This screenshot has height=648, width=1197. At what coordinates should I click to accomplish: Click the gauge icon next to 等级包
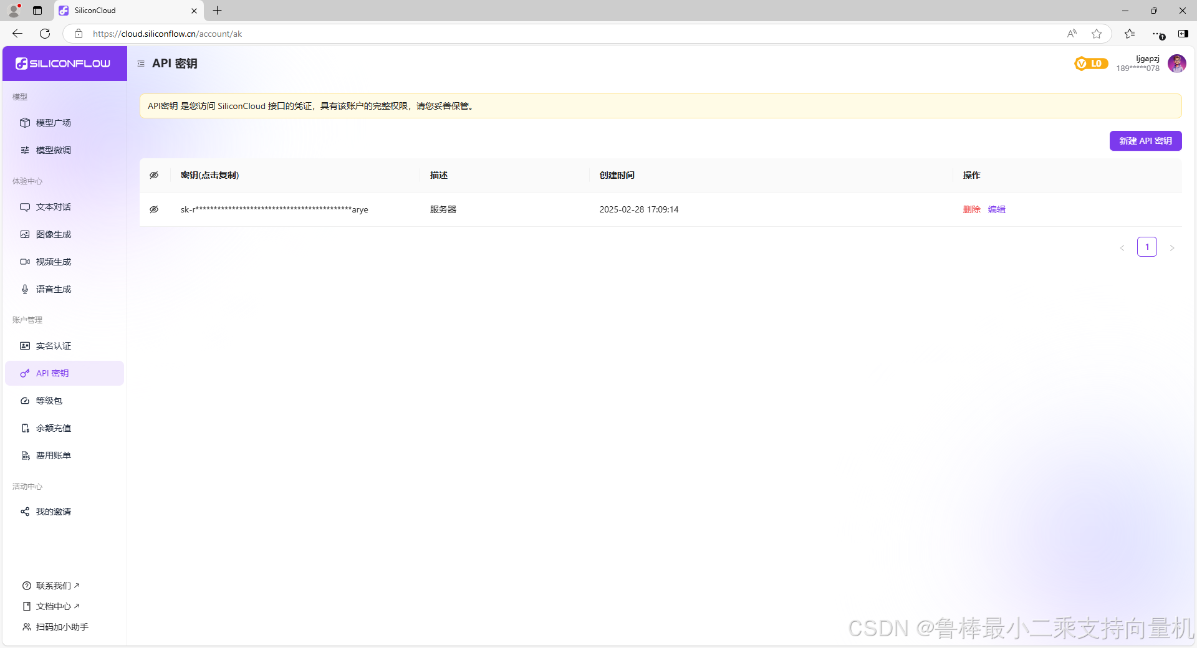[x=25, y=401]
